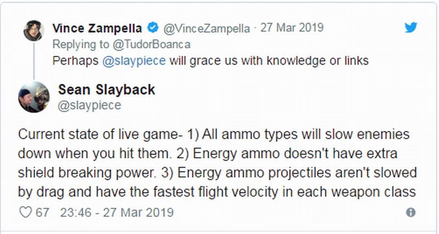The width and height of the screenshot is (439, 234).
Task: Click 'will grace us with knowledge or links' text
Action: (x=268, y=61)
